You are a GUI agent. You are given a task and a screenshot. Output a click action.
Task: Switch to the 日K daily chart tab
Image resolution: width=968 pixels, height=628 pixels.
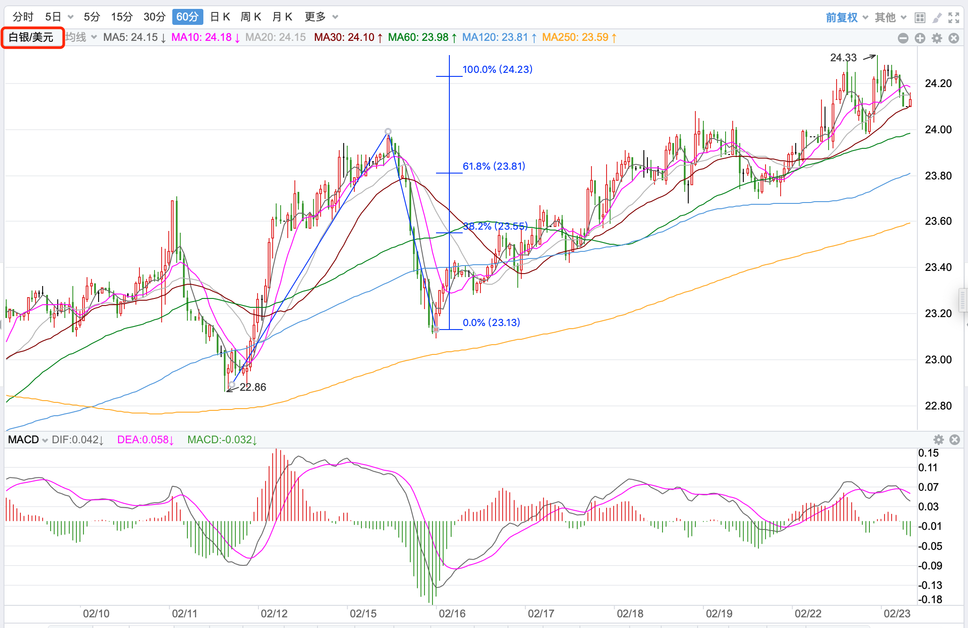[x=220, y=17]
